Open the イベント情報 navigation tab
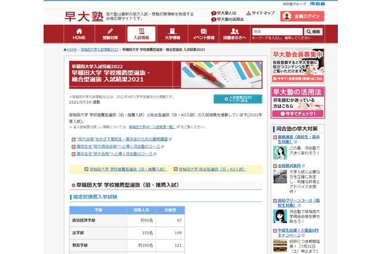Image resolution: width=382 pixels, height=254 pixels. tap(204, 34)
